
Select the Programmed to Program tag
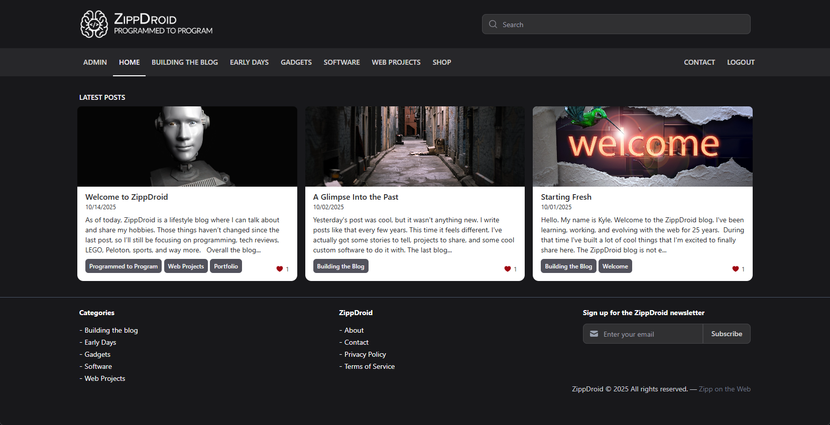pos(124,266)
